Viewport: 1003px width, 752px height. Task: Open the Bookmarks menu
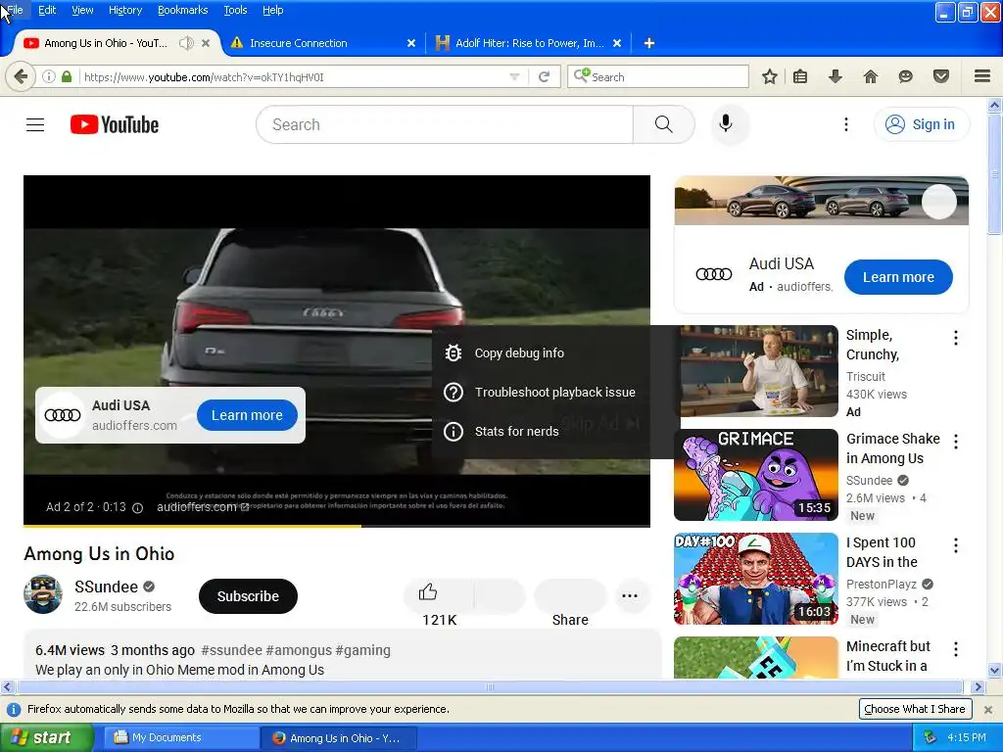tap(183, 10)
